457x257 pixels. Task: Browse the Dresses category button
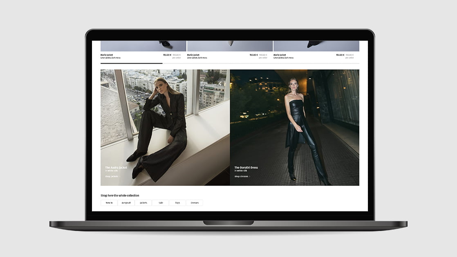tap(195, 203)
